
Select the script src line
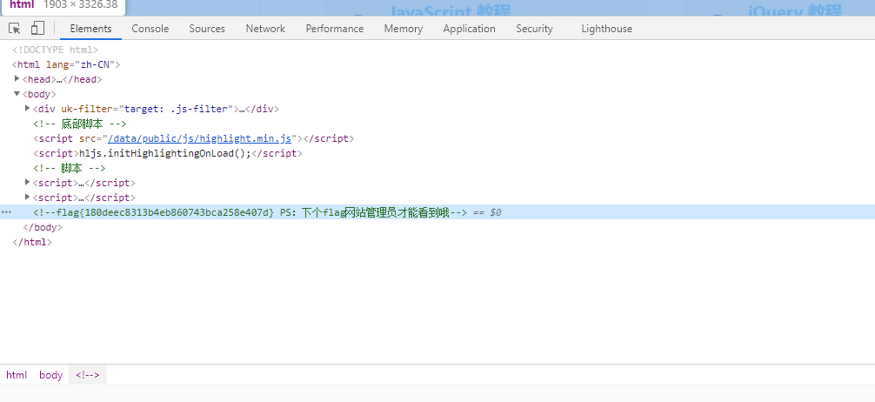(194, 138)
